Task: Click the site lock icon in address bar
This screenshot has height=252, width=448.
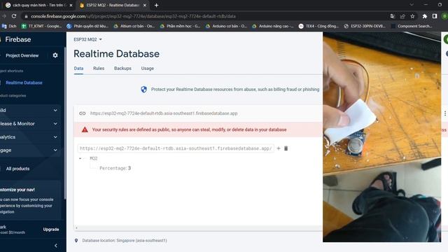Action: [x=27, y=16]
